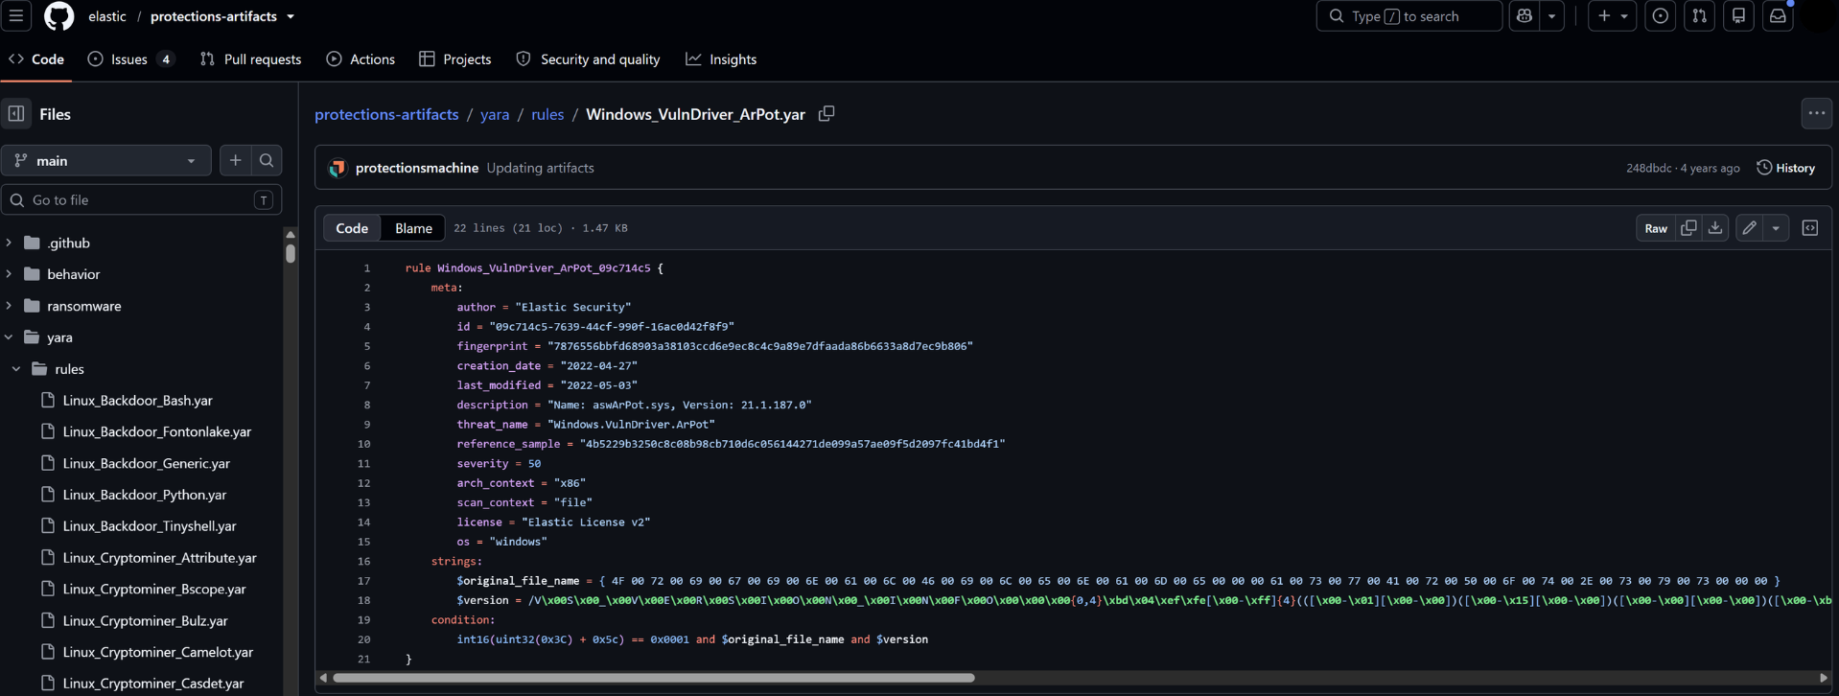Open the repositories icon in the header
This screenshot has width=1839, height=696.
click(1738, 15)
